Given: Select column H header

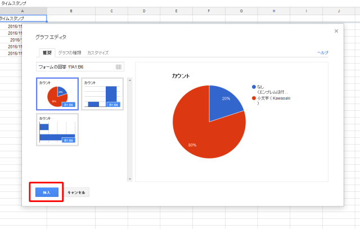Looking at the screenshot, I should pyautogui.click(x=274, y=11).
